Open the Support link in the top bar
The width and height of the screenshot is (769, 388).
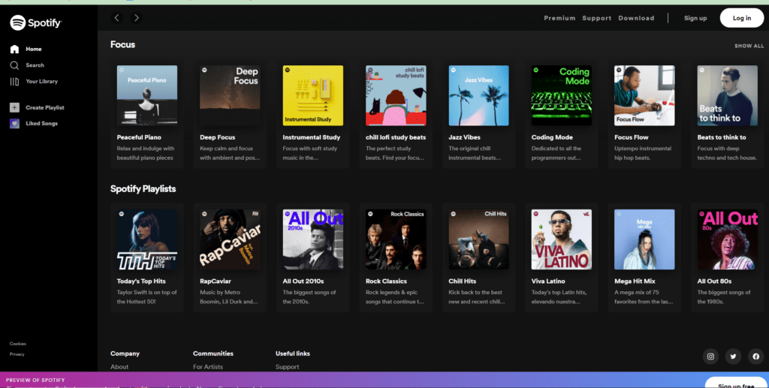597,18
